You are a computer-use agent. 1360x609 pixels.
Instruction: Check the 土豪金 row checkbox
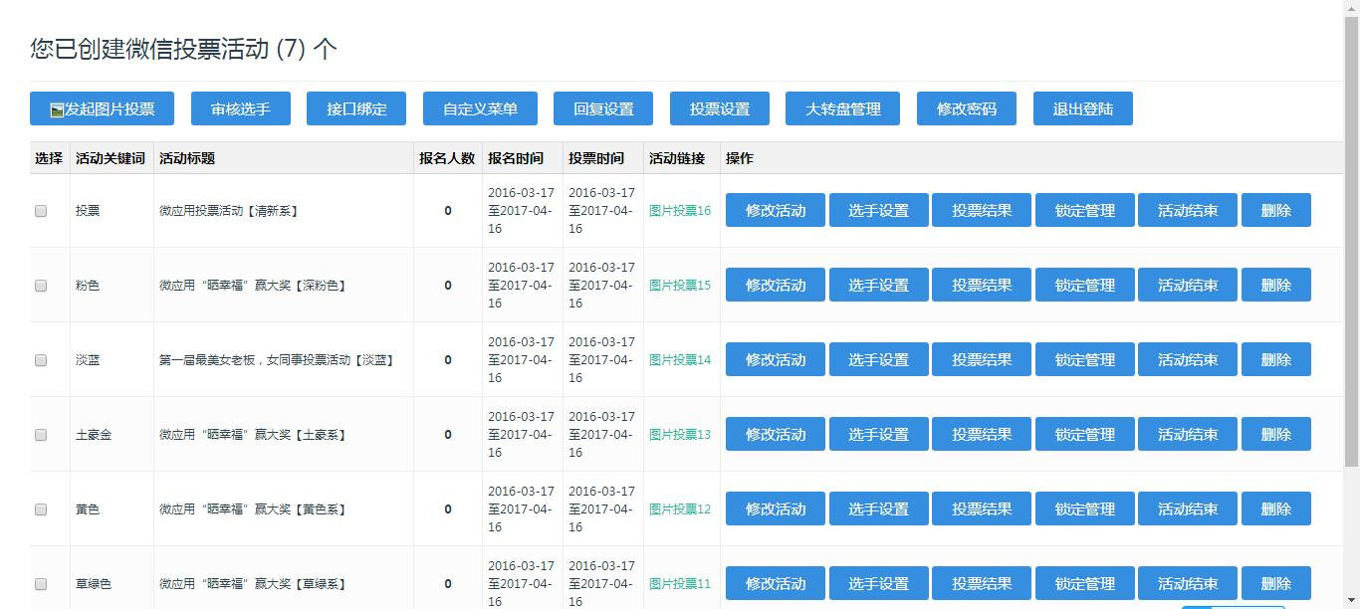41,435
